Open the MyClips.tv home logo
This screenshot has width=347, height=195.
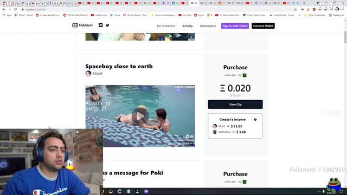point(82,25)
